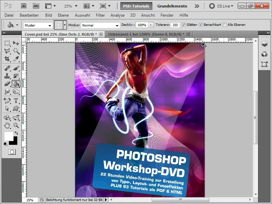Open the Datei menu
272x204 pixels.
[x=9, y=15]
